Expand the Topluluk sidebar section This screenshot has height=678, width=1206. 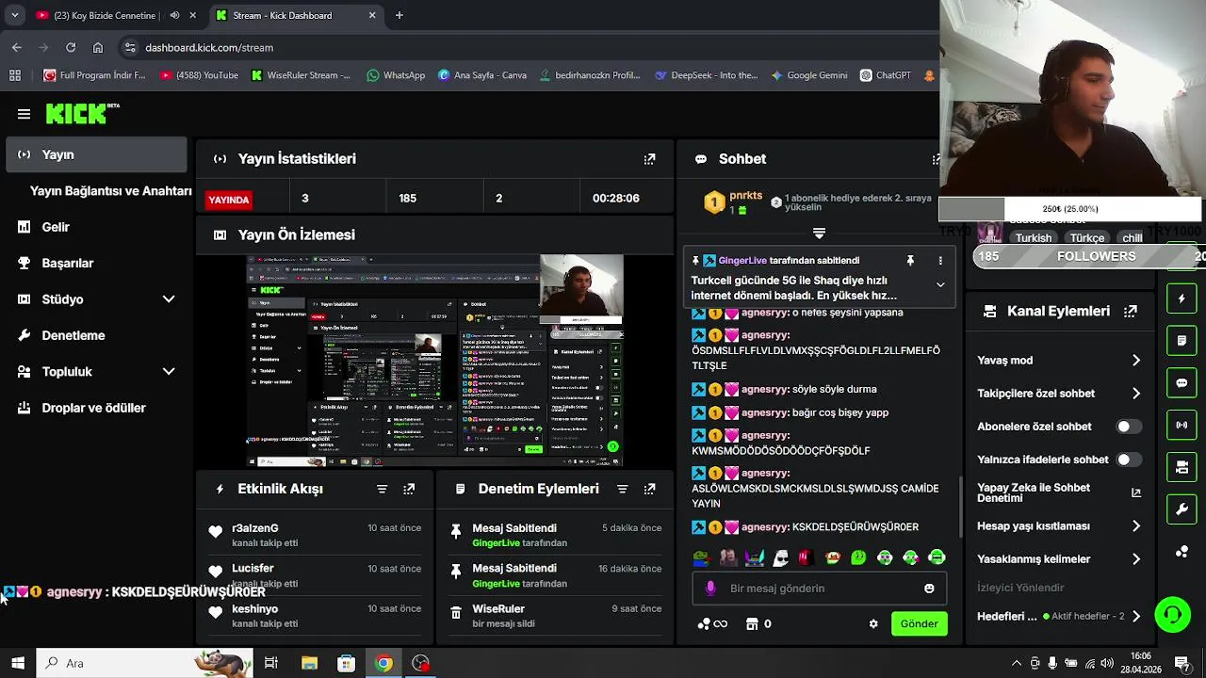click(x=169, y=372)
